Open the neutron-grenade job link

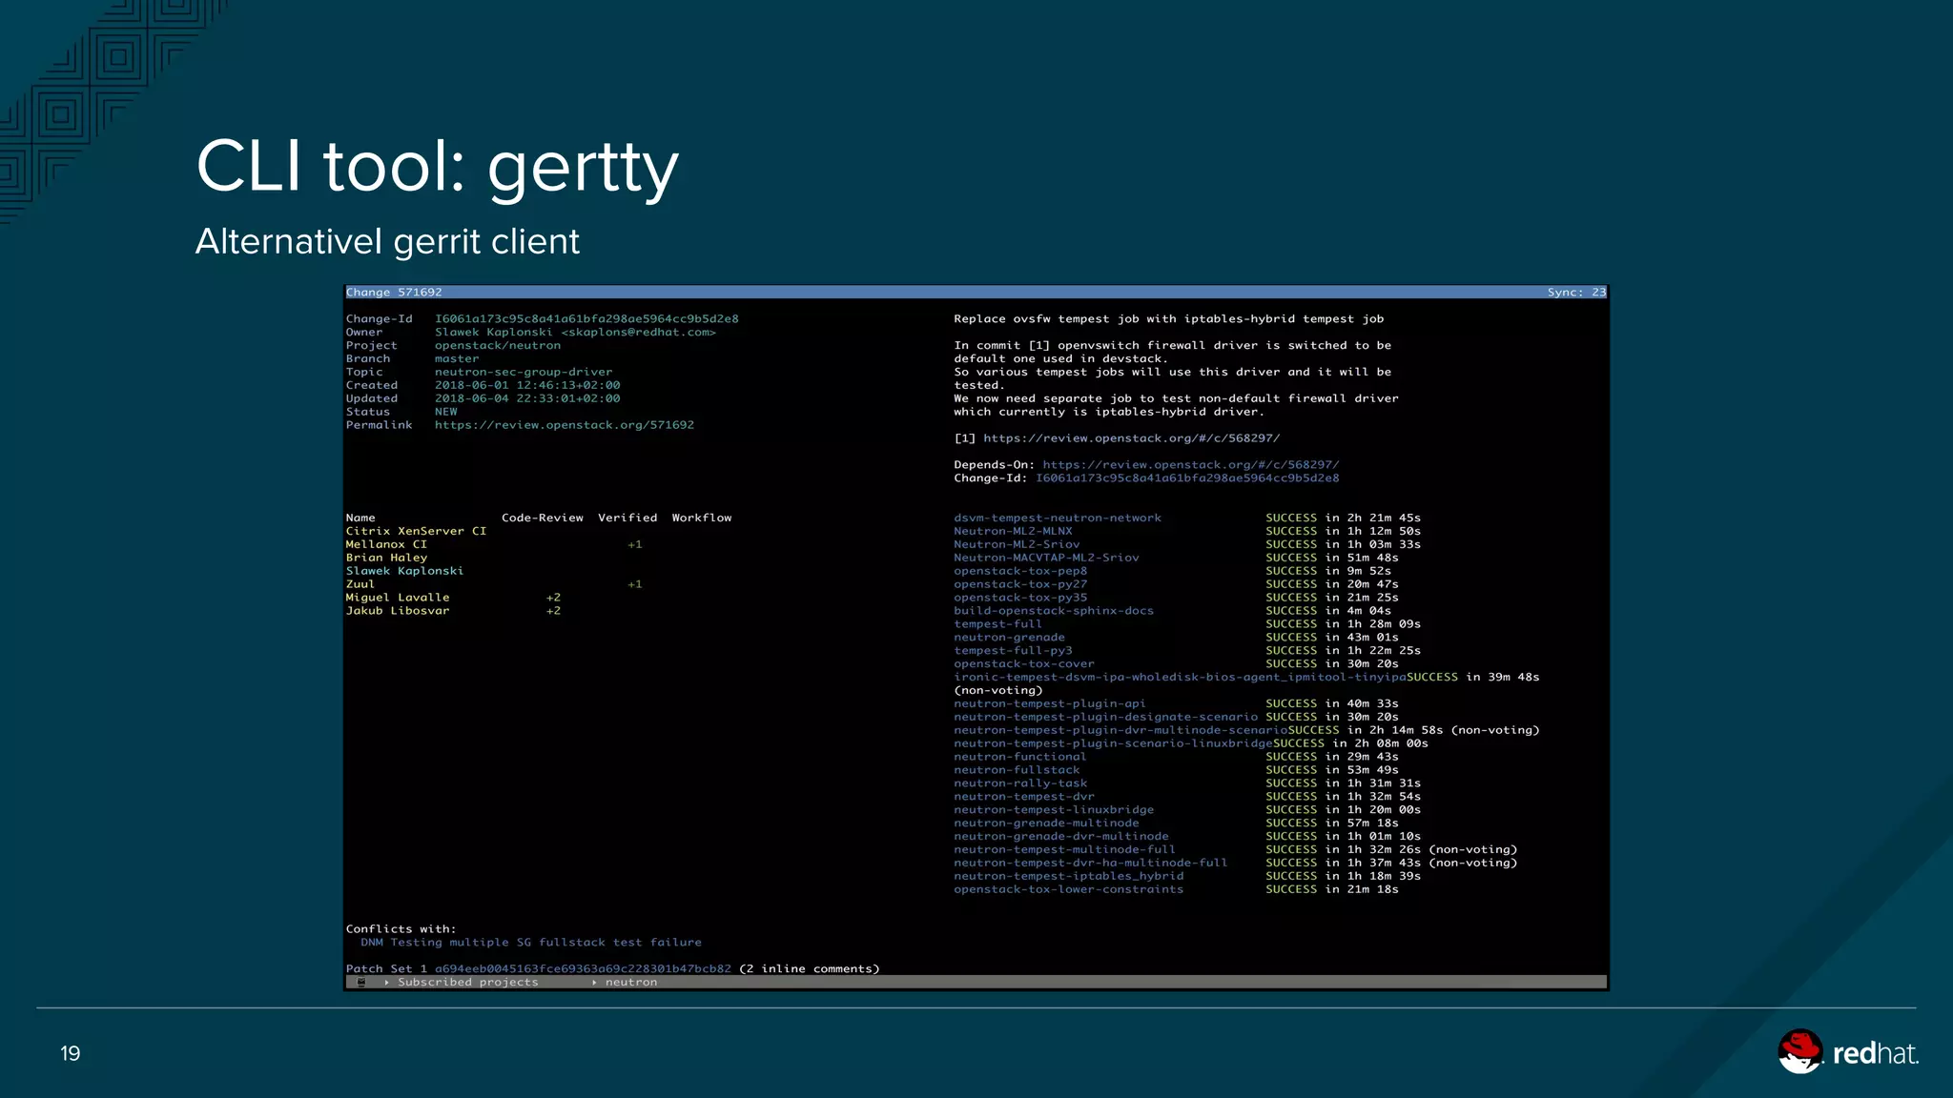1009,638
